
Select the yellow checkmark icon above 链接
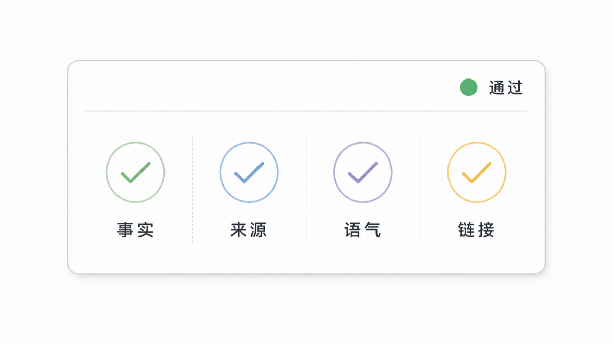477,173
